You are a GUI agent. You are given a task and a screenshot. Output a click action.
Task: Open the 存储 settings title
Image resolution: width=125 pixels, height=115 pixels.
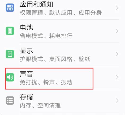27,97
